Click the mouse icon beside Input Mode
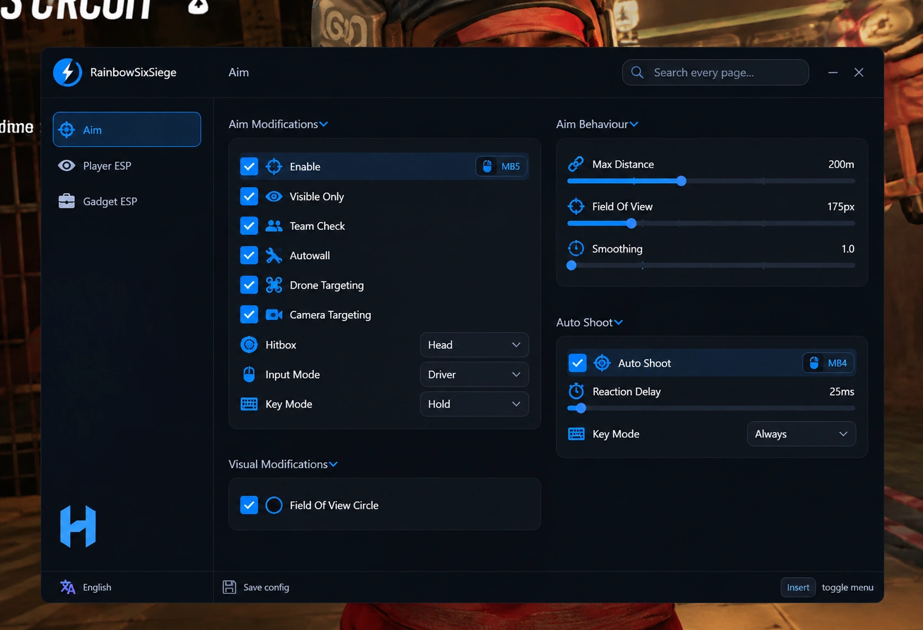 point(249,375)
